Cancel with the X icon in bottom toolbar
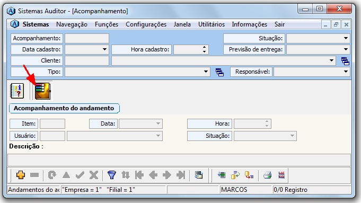 (x=94, y=175)
